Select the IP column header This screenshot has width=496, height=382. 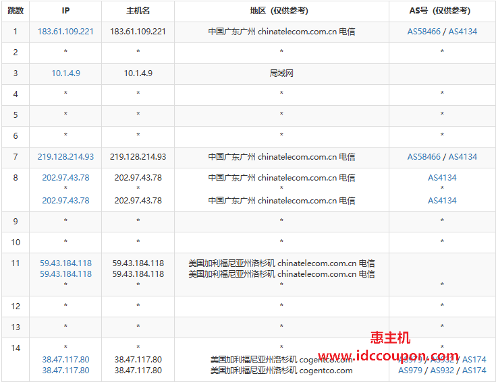coord(65,11)
